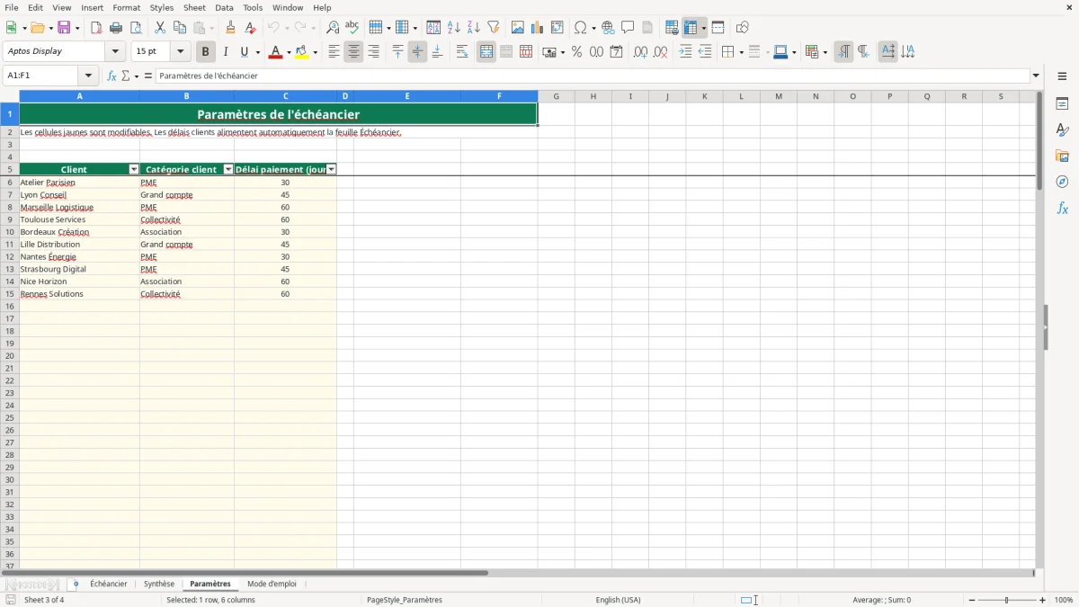Open the Client column filter dropdown
This screenshot has height=607, width=1079.
pyautogui.click(x=134, y=169)
